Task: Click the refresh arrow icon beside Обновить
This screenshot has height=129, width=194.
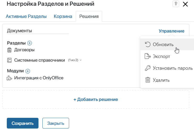Action: click(x=148, y=44)
